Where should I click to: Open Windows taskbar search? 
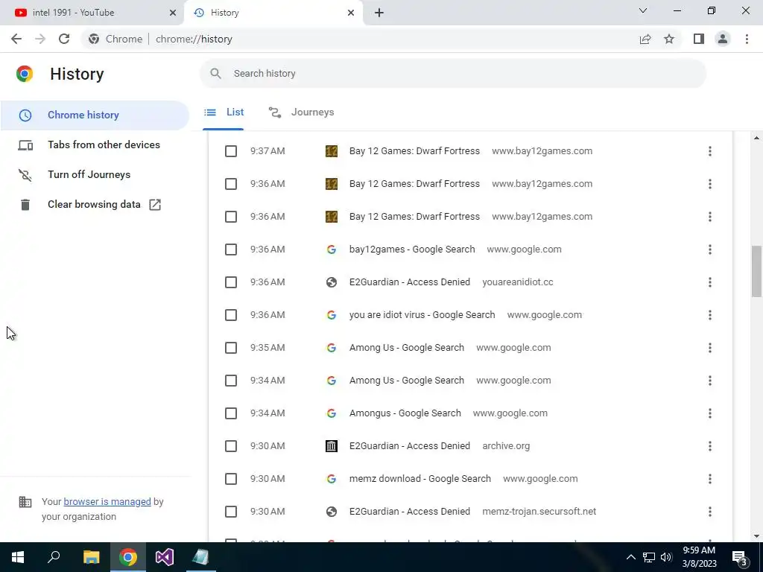[x=54, y=557]
